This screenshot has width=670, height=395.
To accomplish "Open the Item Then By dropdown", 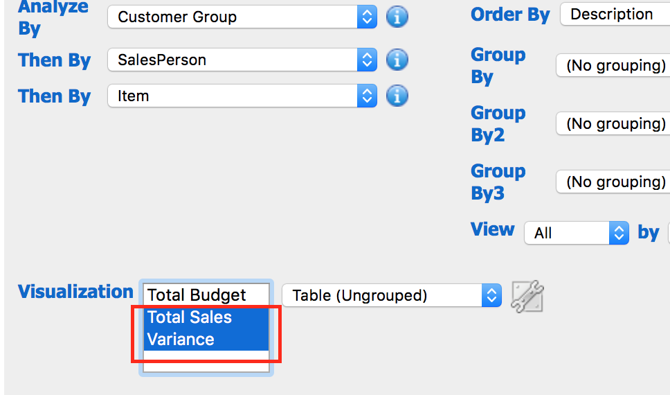I will click(x=242, y=96).
